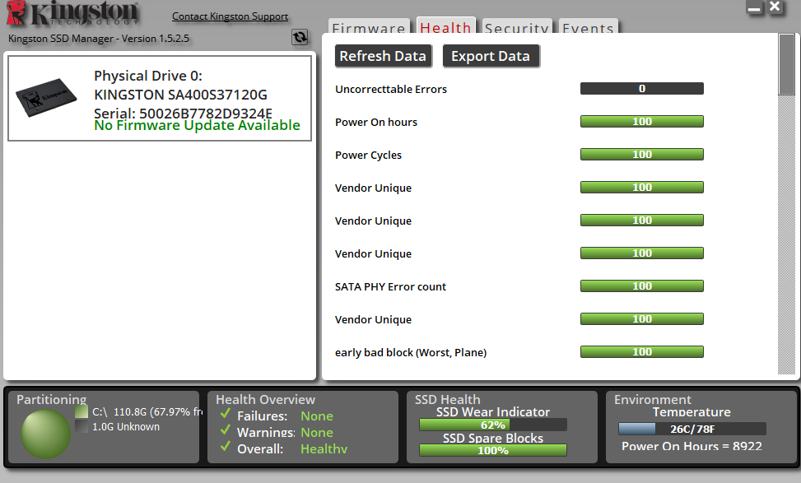
Task: Click 'Kingston SSD Manager - Version 1.5.2.5' text
Action: coord(99,39)
